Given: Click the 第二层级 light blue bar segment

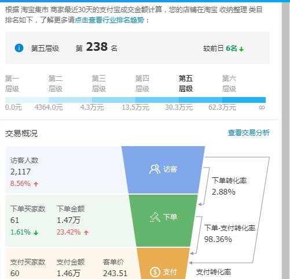Looking at the screenshot, I should (x=70, y=100).
